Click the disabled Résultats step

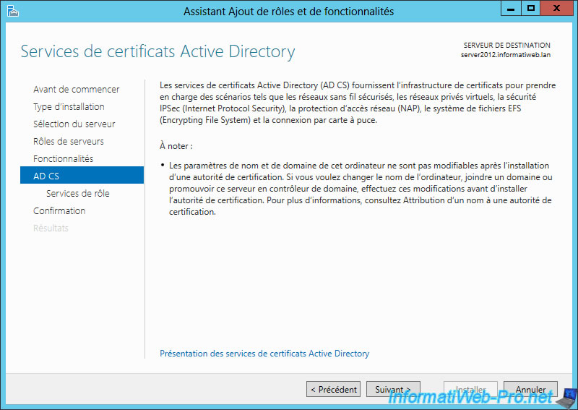click(x=51, y=228)
